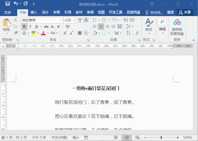Increase paragraph indent
198x141 pixels.
[132, 20]
